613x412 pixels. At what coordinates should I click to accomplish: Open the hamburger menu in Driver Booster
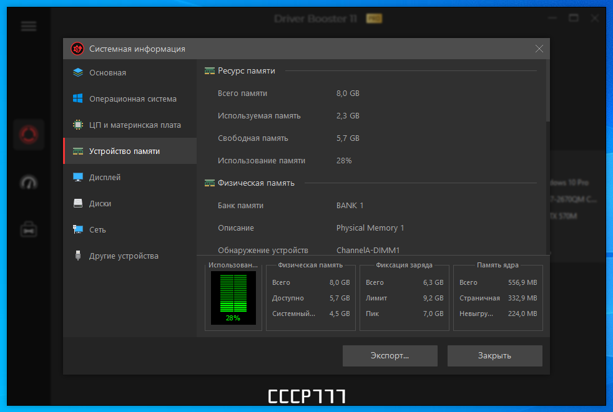(x=29, y=27)
